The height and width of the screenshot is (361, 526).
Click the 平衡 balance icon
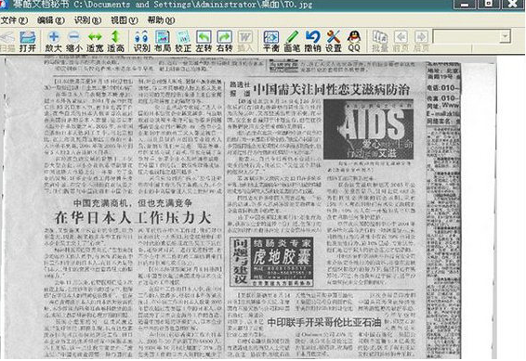pyautogui.click(x=271, y=42)
